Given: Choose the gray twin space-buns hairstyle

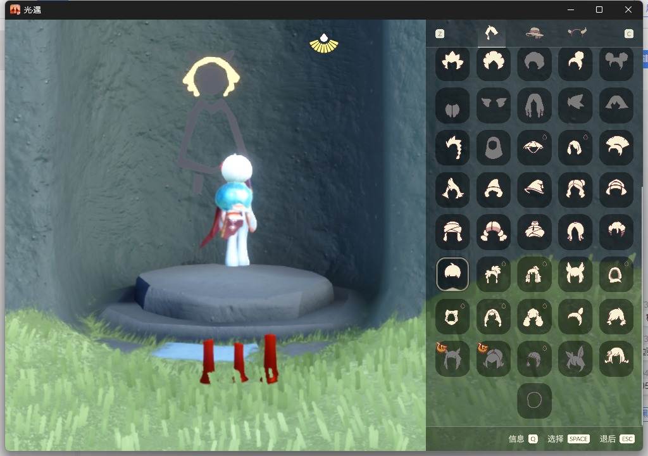Looking at the screenshot, I should (x=616, y=63).
